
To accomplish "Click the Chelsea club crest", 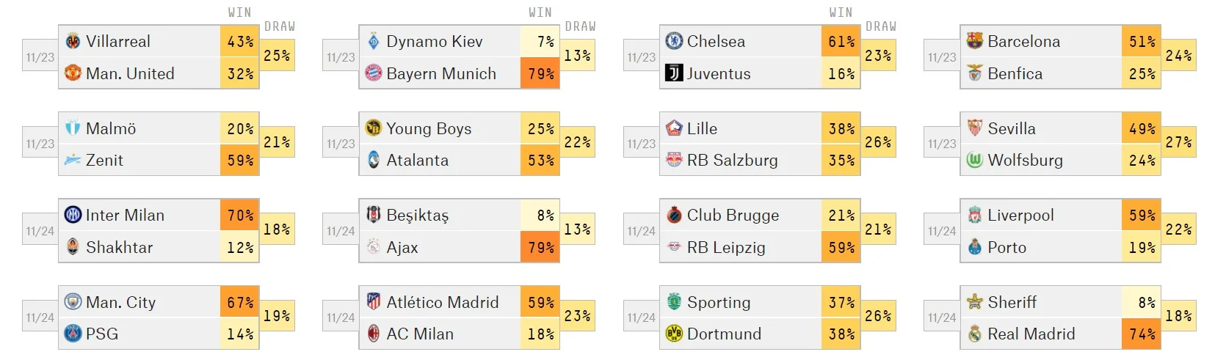I will (x=674, y=42).
